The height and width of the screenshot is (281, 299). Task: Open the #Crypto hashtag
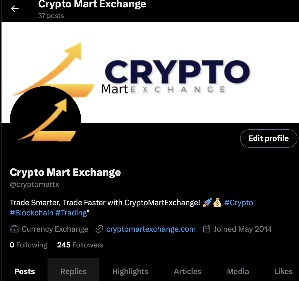point(239,203)
